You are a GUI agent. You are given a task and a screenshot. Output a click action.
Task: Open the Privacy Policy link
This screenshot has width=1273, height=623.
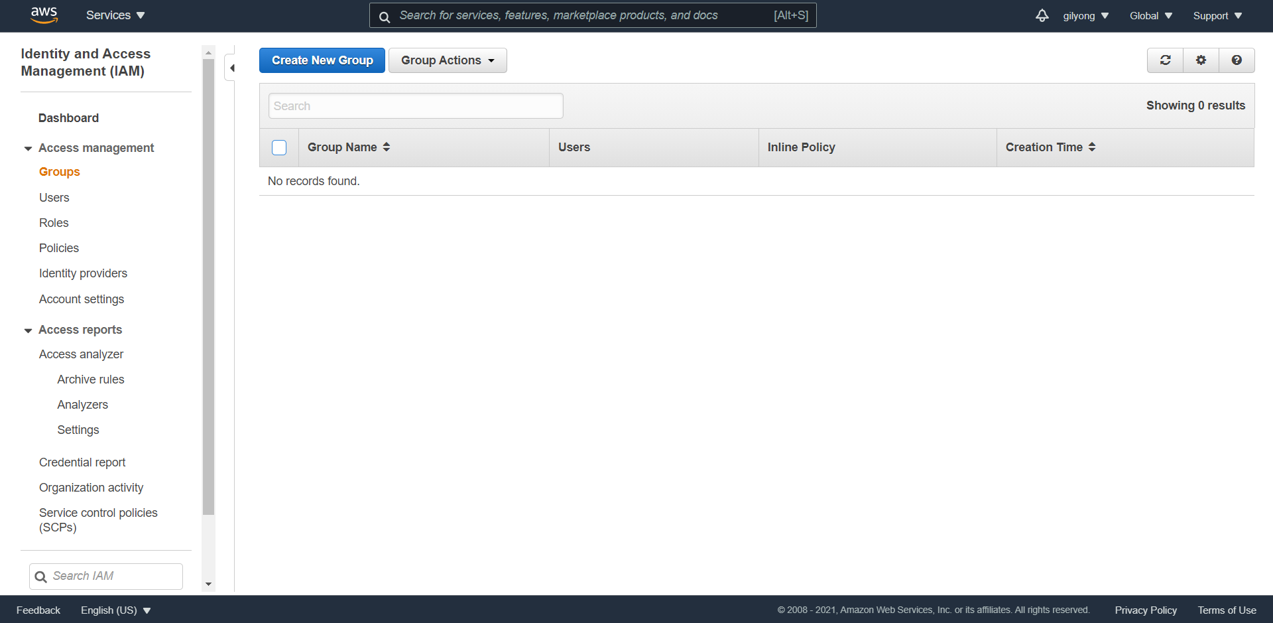tap(1146, 610)
